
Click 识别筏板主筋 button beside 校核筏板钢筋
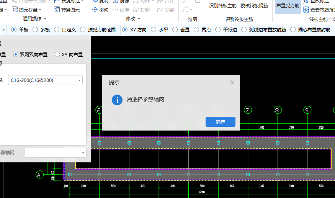click(223, 6)
